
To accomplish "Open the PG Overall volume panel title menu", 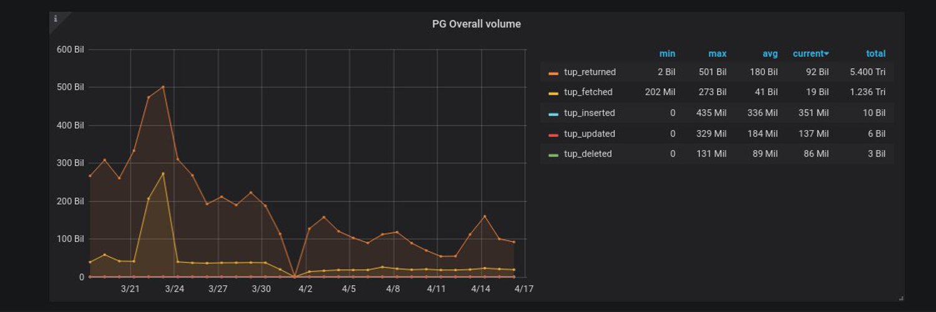I will click(x=476, y=24).
